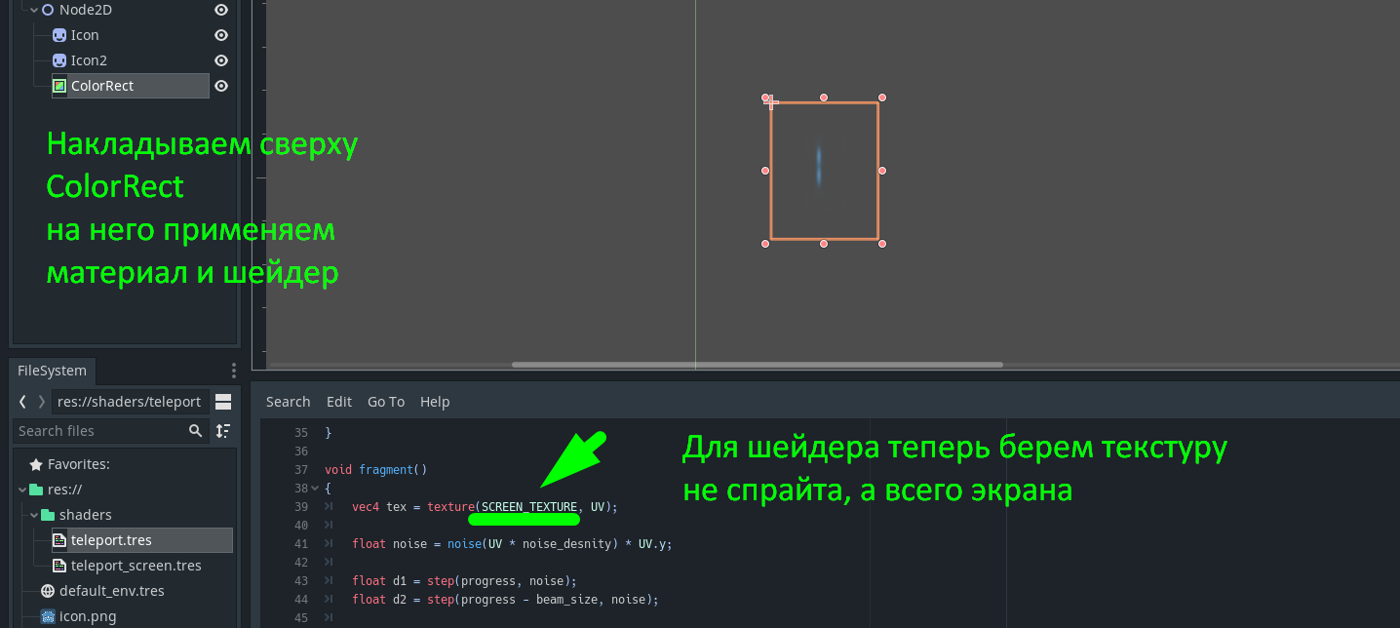
Task: Click ColorRect top-right resize handle
Action: [882, 98]
